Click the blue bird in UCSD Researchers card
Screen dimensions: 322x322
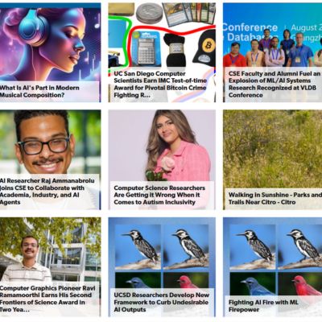[x=138, y=283]
